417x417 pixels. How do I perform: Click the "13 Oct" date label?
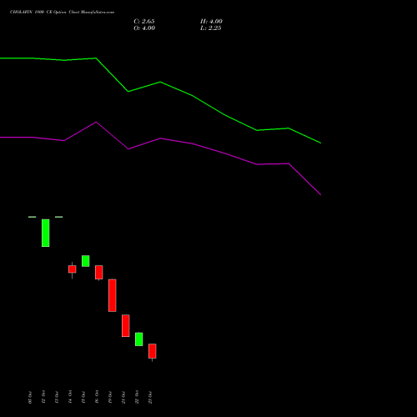point(57,397)
